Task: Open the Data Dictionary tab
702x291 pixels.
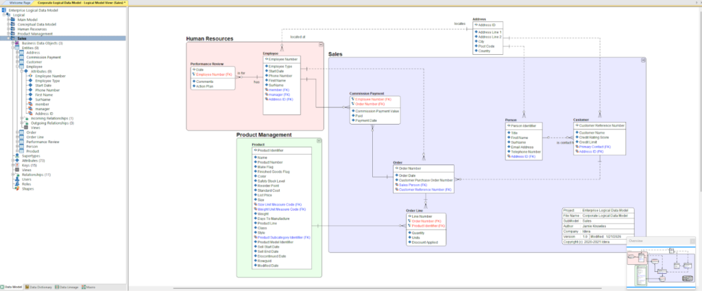Action: (38, 287)
